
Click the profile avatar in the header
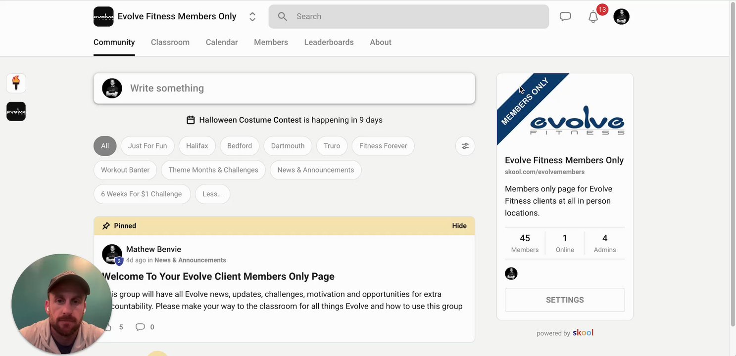pyautogui.click(x=621, y=16)
